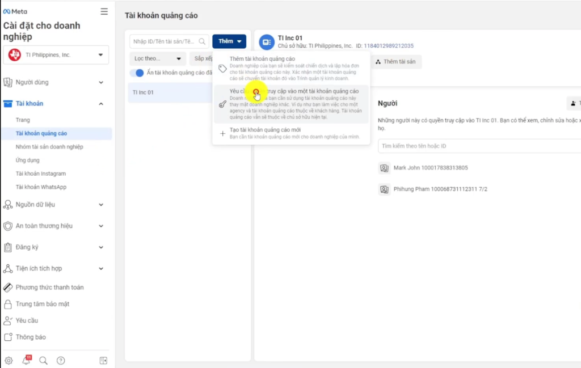Screen dimensions: 581x368
Task: Open settings via the gear icon
Action: [x=9, y=361]
